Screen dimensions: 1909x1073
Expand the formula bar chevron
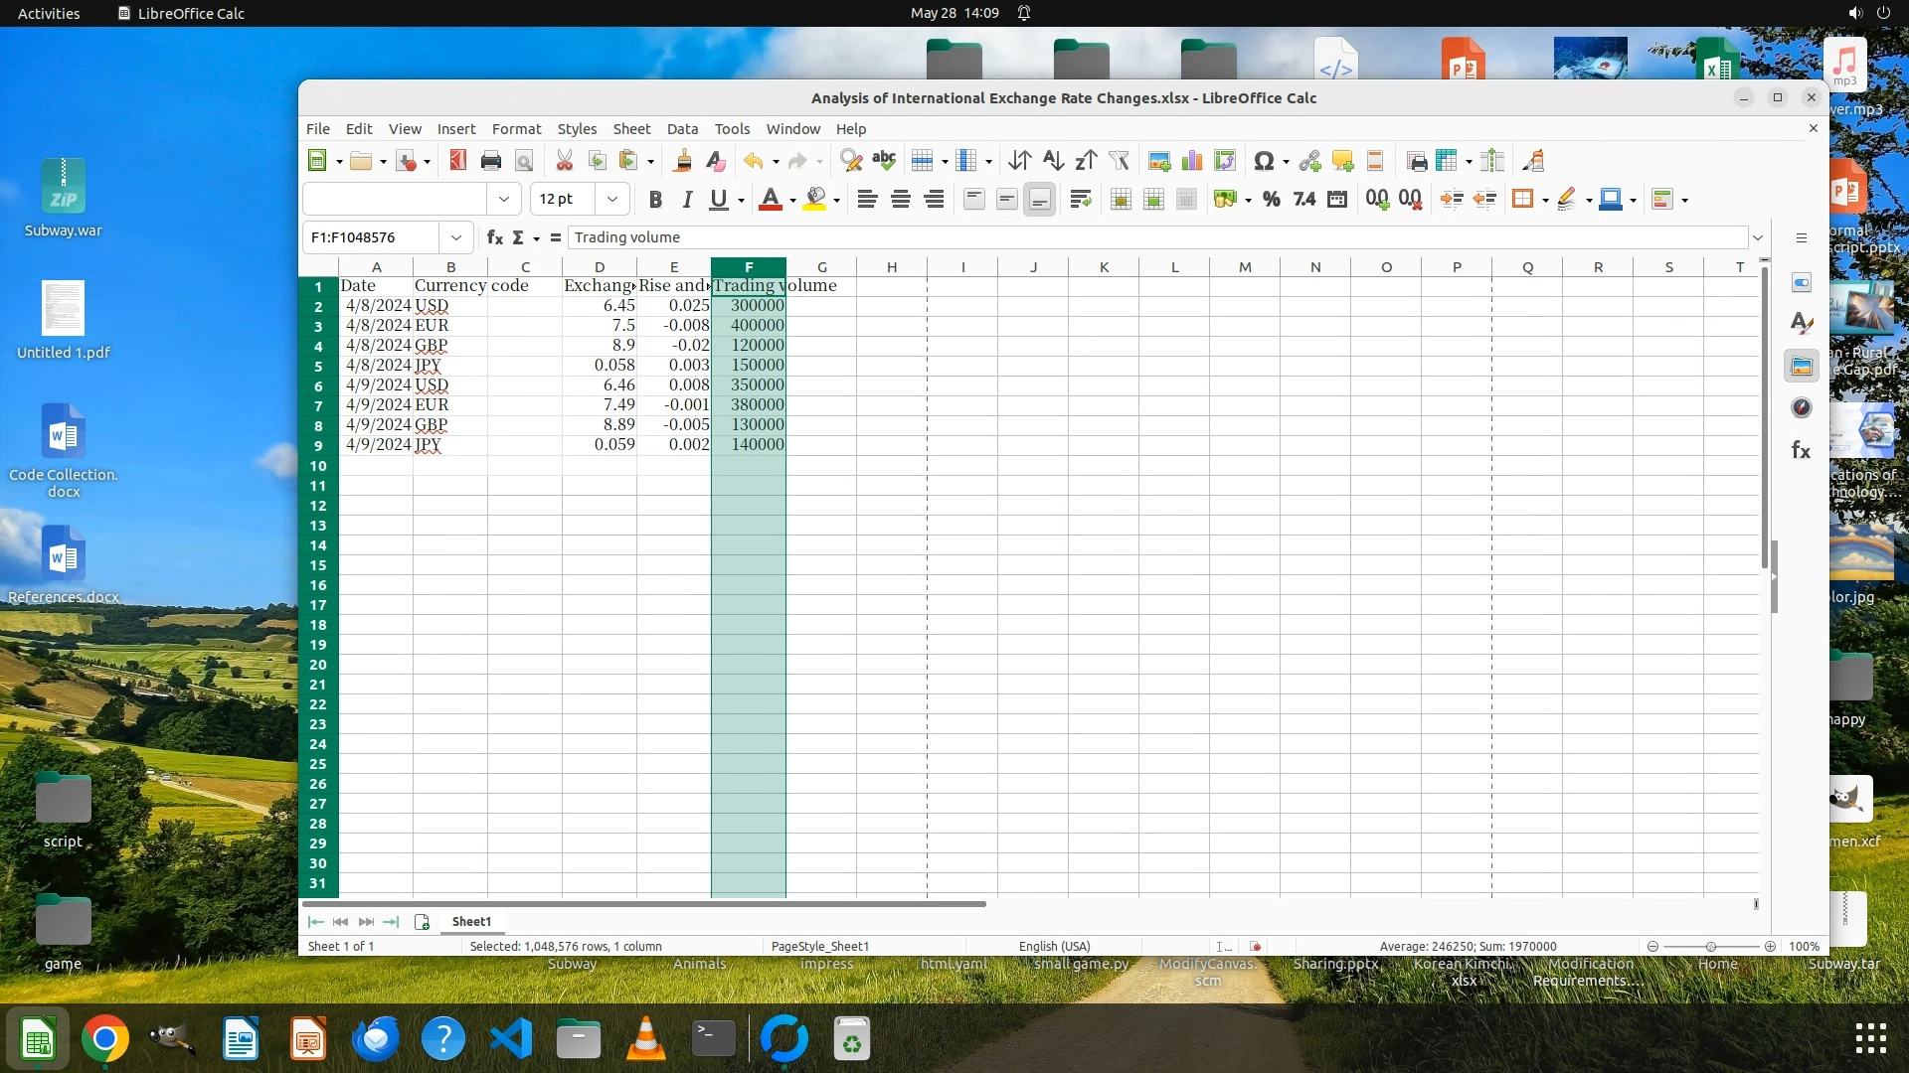(x=1757, y=237)
